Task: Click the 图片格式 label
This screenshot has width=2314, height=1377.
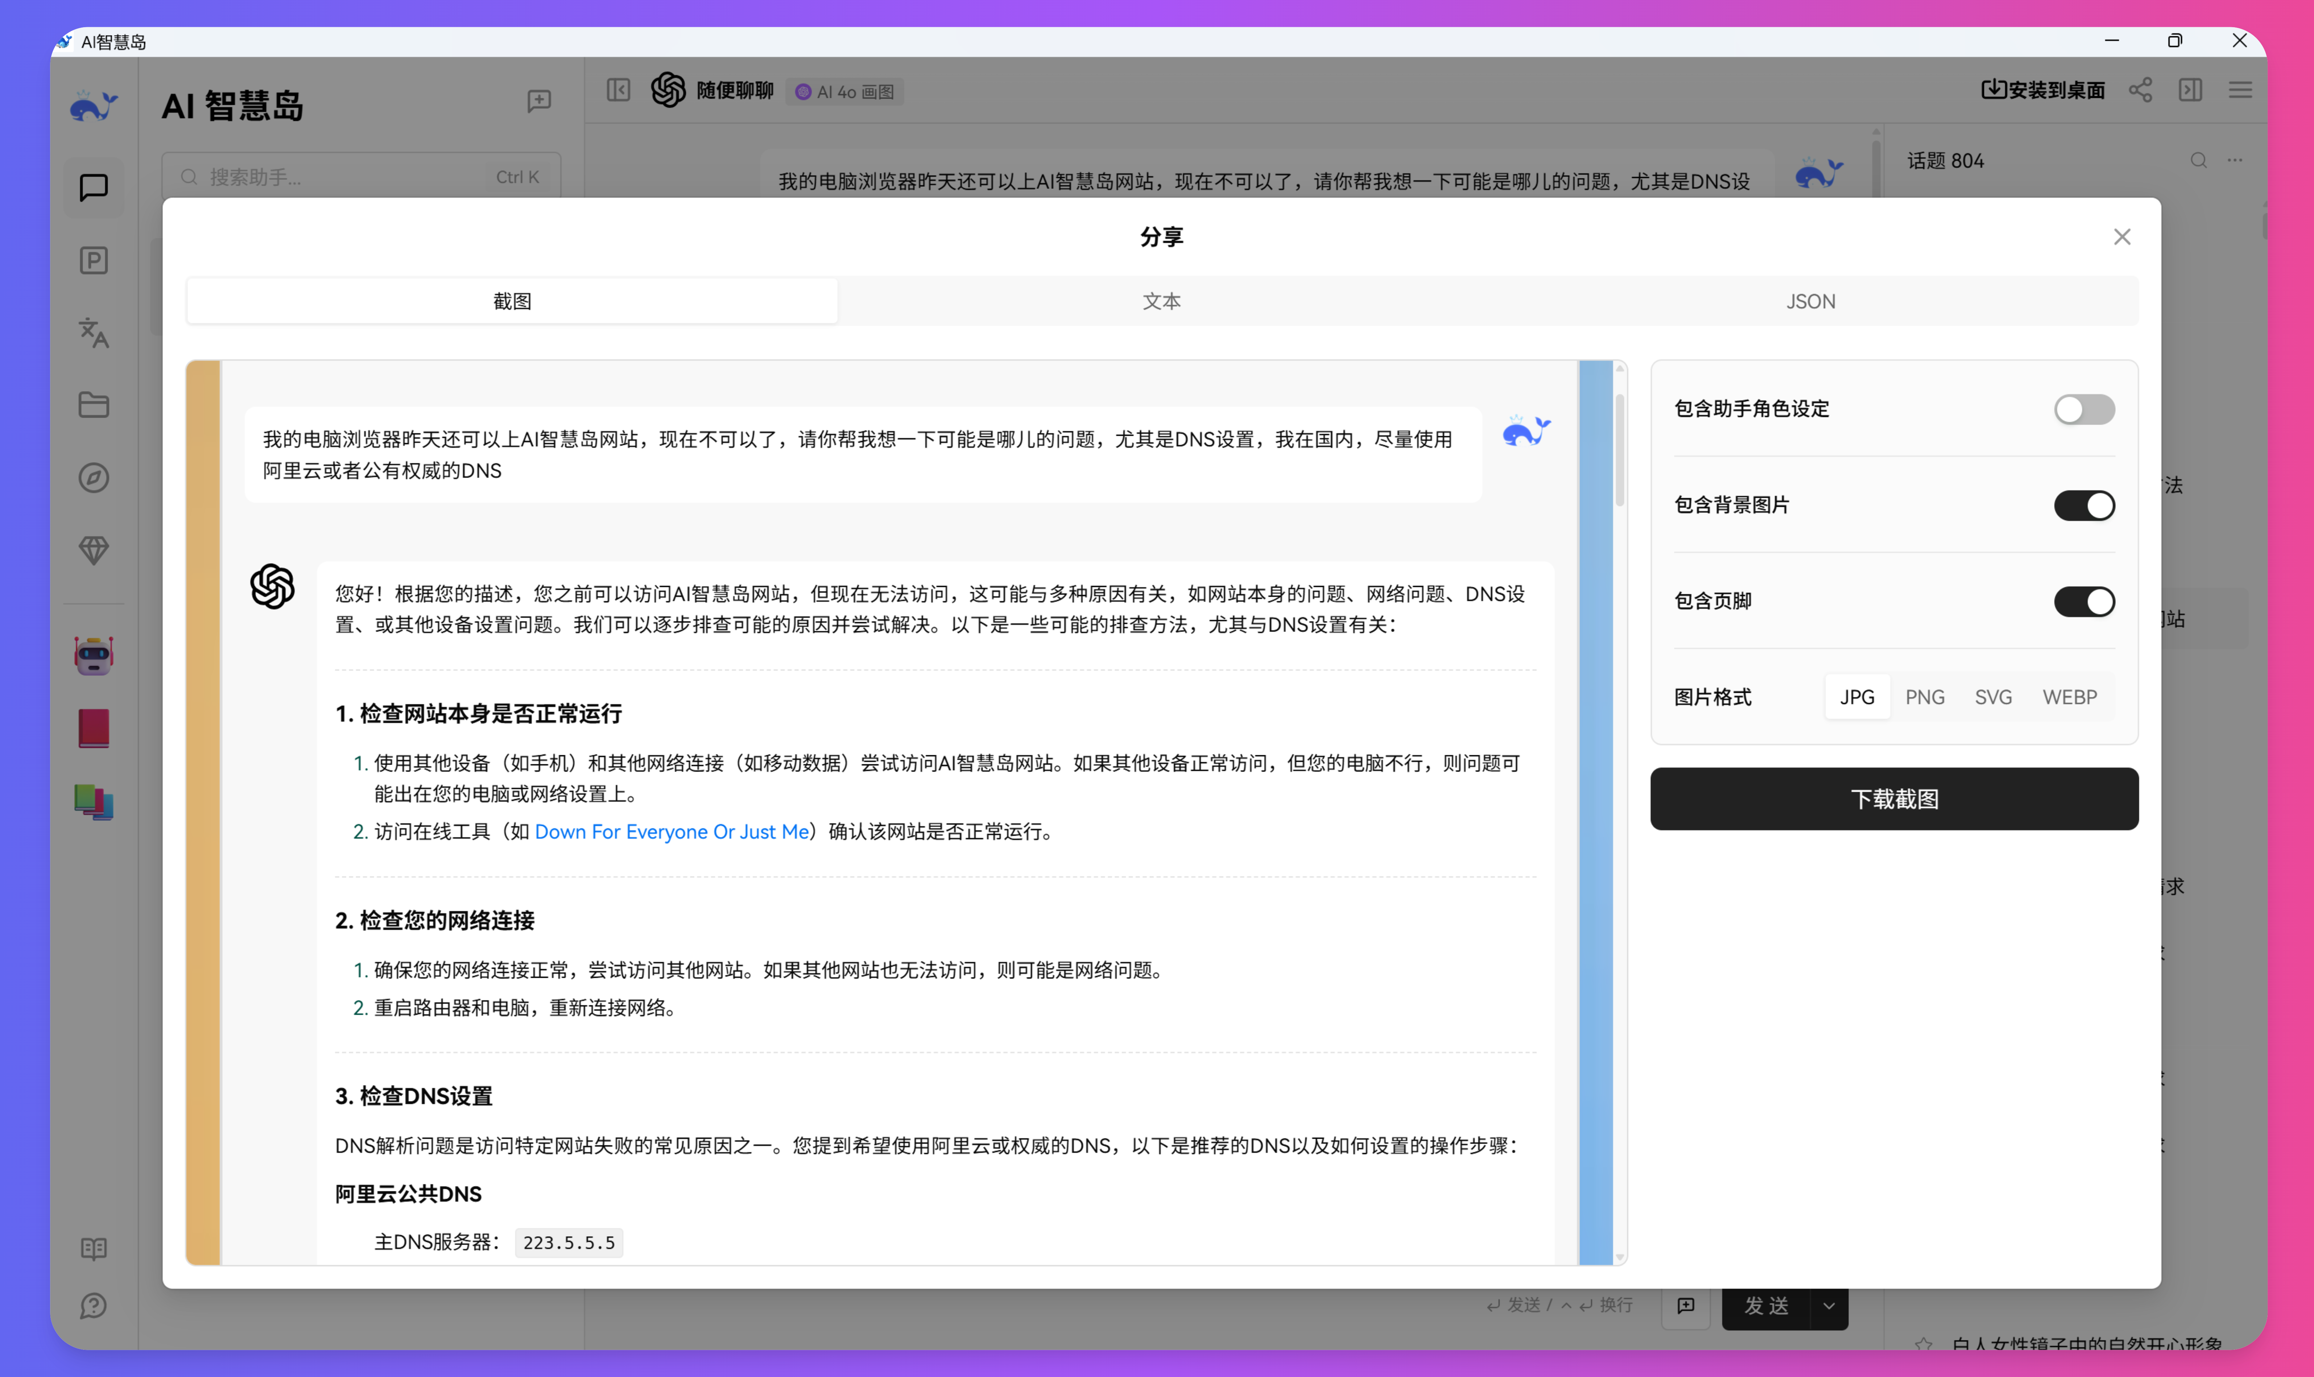Action: pos(1713,697)
